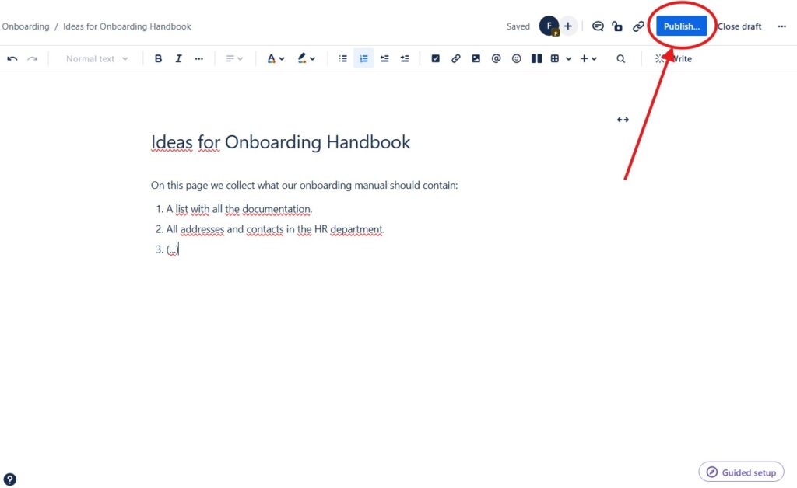Viewport: 797px width, 488px height.
Task: Toggle bold formatting
Action: pyautogui.click(x=158, y=58)
